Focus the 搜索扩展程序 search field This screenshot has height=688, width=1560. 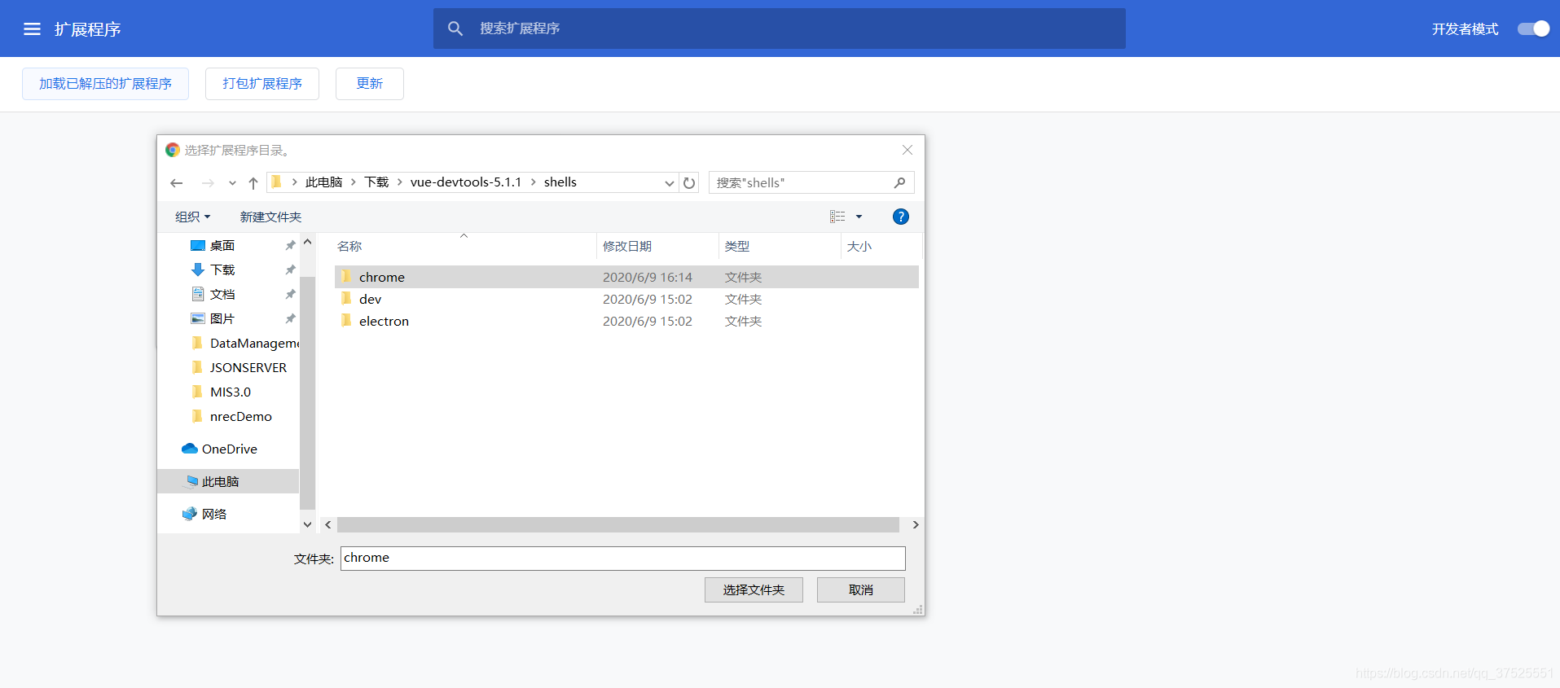pos(780,28)
